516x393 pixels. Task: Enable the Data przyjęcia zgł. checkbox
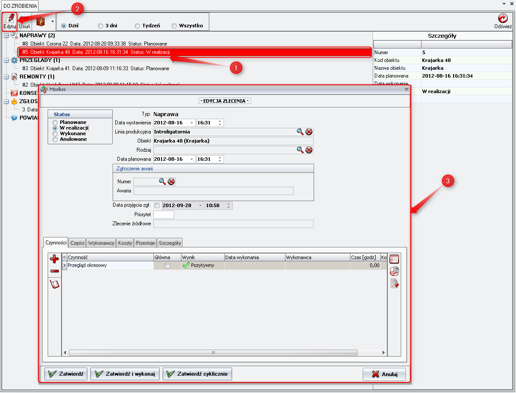157,205
